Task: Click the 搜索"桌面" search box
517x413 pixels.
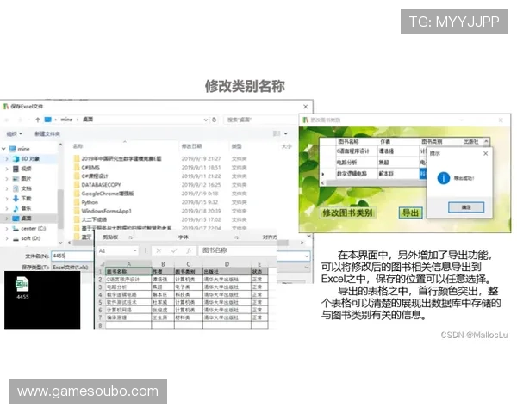Action: click(x=260, y=120)
